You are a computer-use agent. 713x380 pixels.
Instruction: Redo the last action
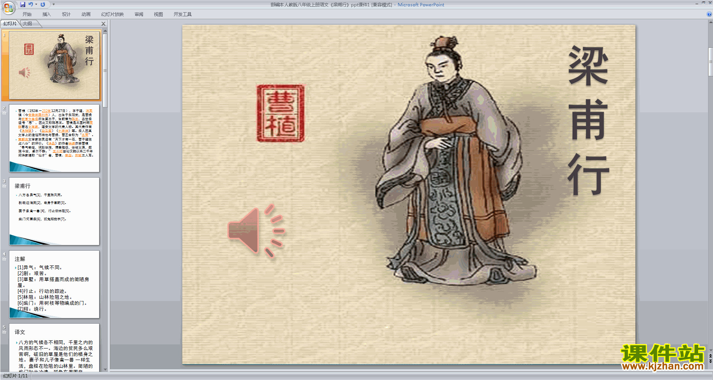43,4
